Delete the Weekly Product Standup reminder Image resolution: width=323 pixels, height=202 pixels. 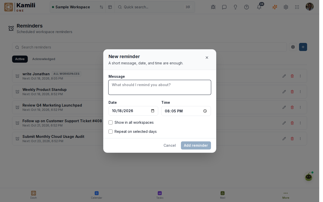click(292, 92)
